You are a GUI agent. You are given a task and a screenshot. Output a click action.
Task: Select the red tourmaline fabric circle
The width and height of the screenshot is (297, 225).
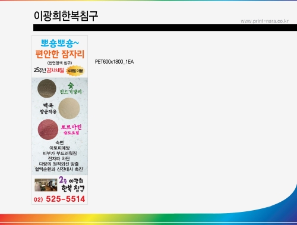pyautogui.click(x=48, y=129)
